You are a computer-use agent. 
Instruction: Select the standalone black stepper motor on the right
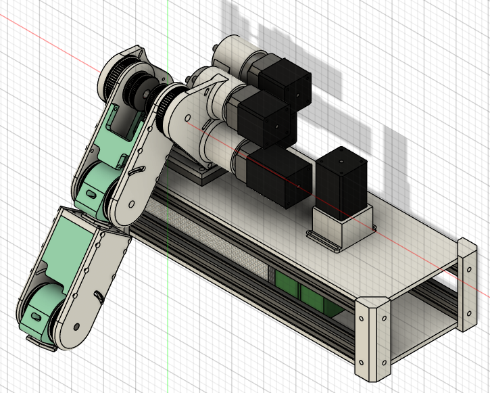pos(340,181)
